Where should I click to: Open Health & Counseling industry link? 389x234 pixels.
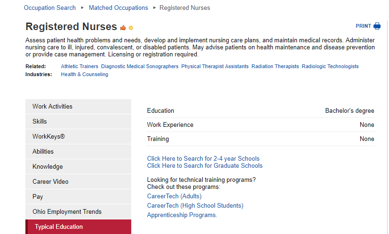coord(84,74)
